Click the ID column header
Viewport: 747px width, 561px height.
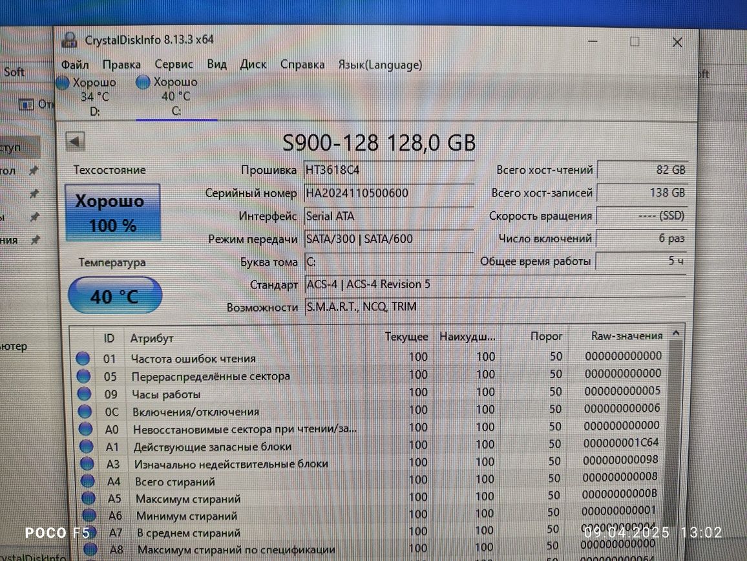(x=109, y=338)
